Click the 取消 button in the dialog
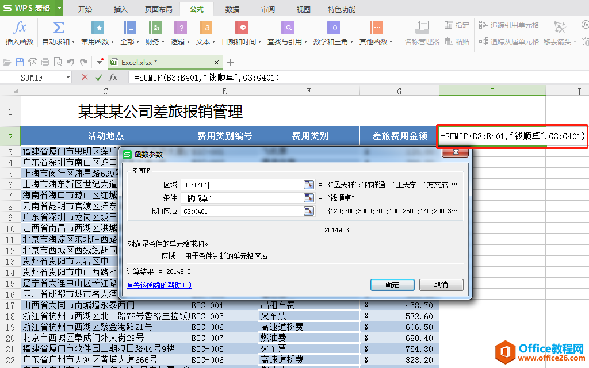Image resolution: width=589 pixels, height=368 pixels. click(x=441, y=285)
